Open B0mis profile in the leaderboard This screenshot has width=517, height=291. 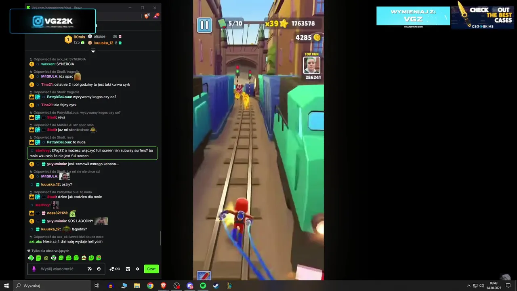79,37
